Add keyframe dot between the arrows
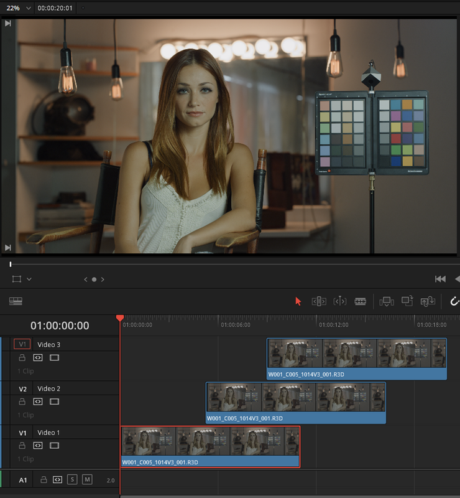The width and height of the screenshot is (460, 498). (x=94, y=280)
